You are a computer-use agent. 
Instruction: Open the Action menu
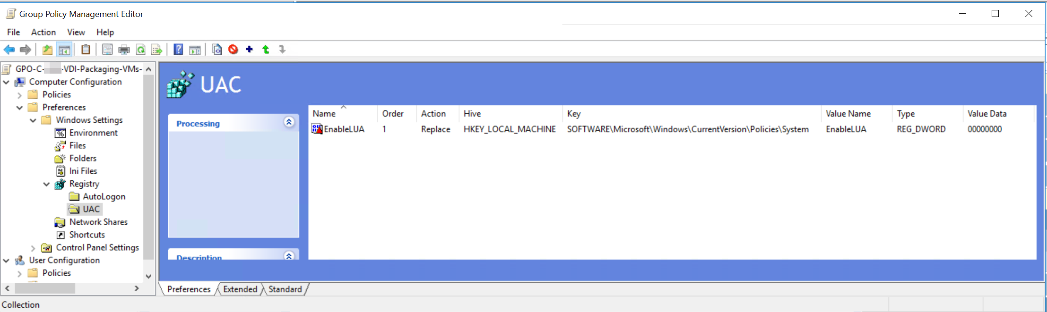[43, 32]
